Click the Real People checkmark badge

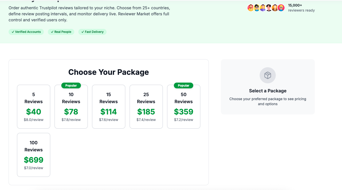click(61, 32)
